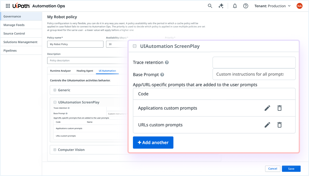Open the Autopilot sparkle icon

pyautogui.click(x=221, y=6)
